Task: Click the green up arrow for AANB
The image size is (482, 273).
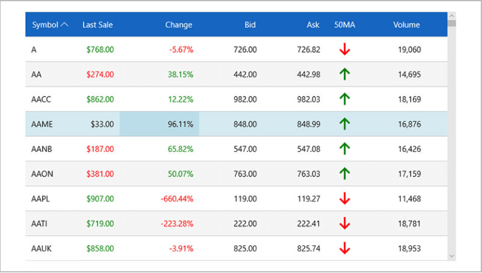Action: coord(344,149)
